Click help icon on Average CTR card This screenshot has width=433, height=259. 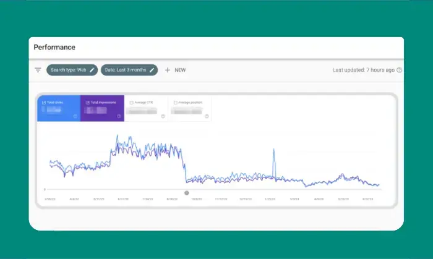[163, 116]
